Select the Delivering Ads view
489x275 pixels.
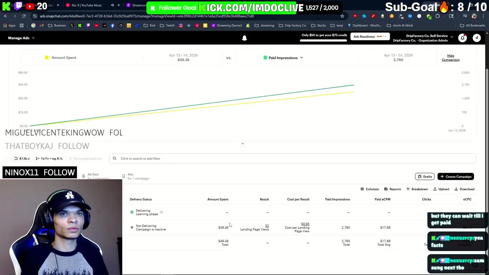[x=49, y=159]
